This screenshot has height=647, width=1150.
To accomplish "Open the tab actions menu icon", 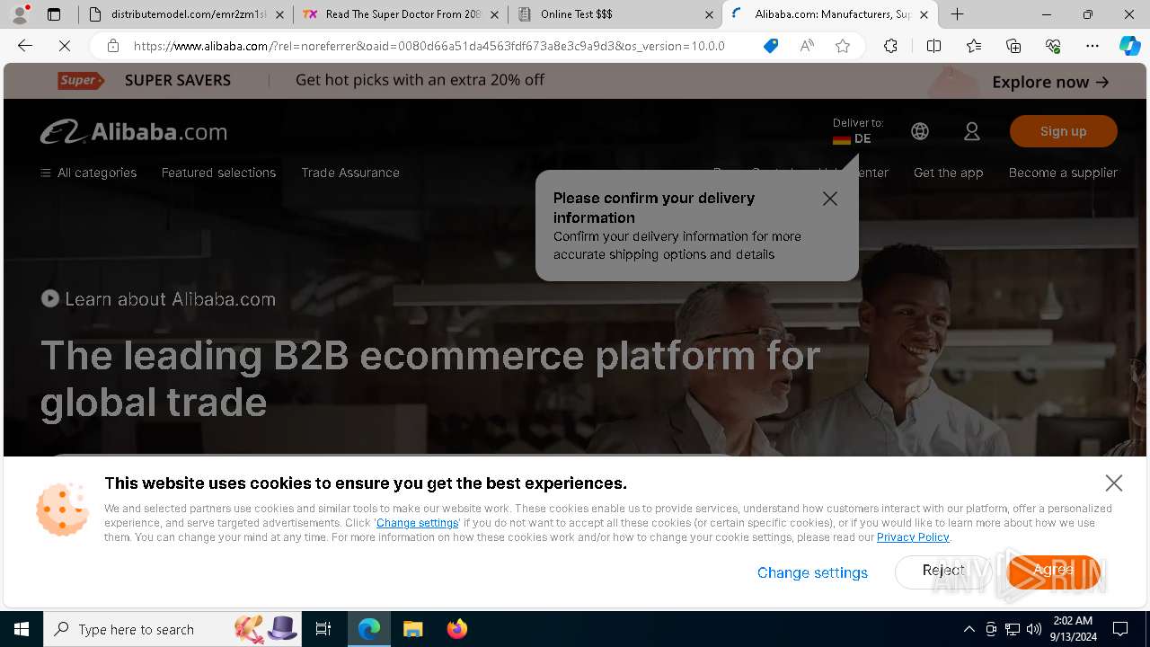I will pyautogui.click(x=54, y=14).
